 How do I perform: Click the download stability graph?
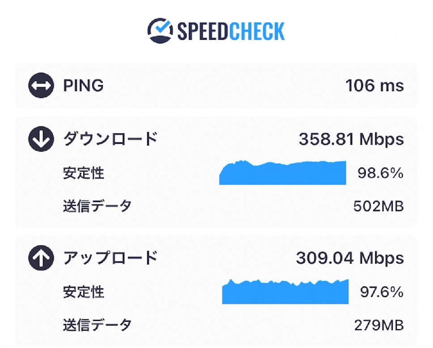283,172
